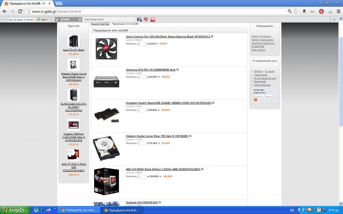Open the Kingston HyperX Beast 8GB product link

[168, 103]
